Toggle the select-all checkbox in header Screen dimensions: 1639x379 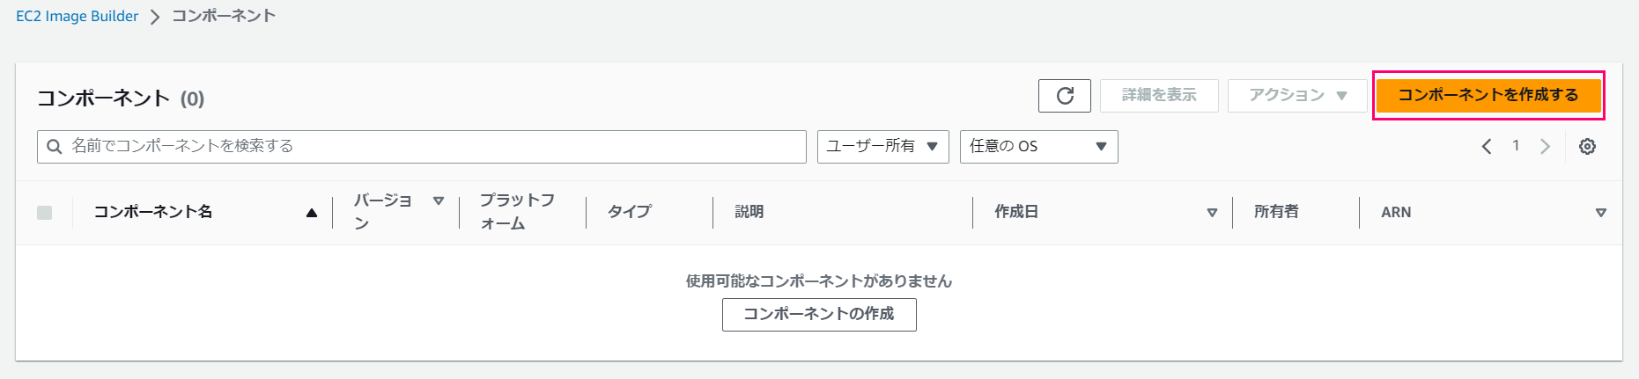click(45, 213)
